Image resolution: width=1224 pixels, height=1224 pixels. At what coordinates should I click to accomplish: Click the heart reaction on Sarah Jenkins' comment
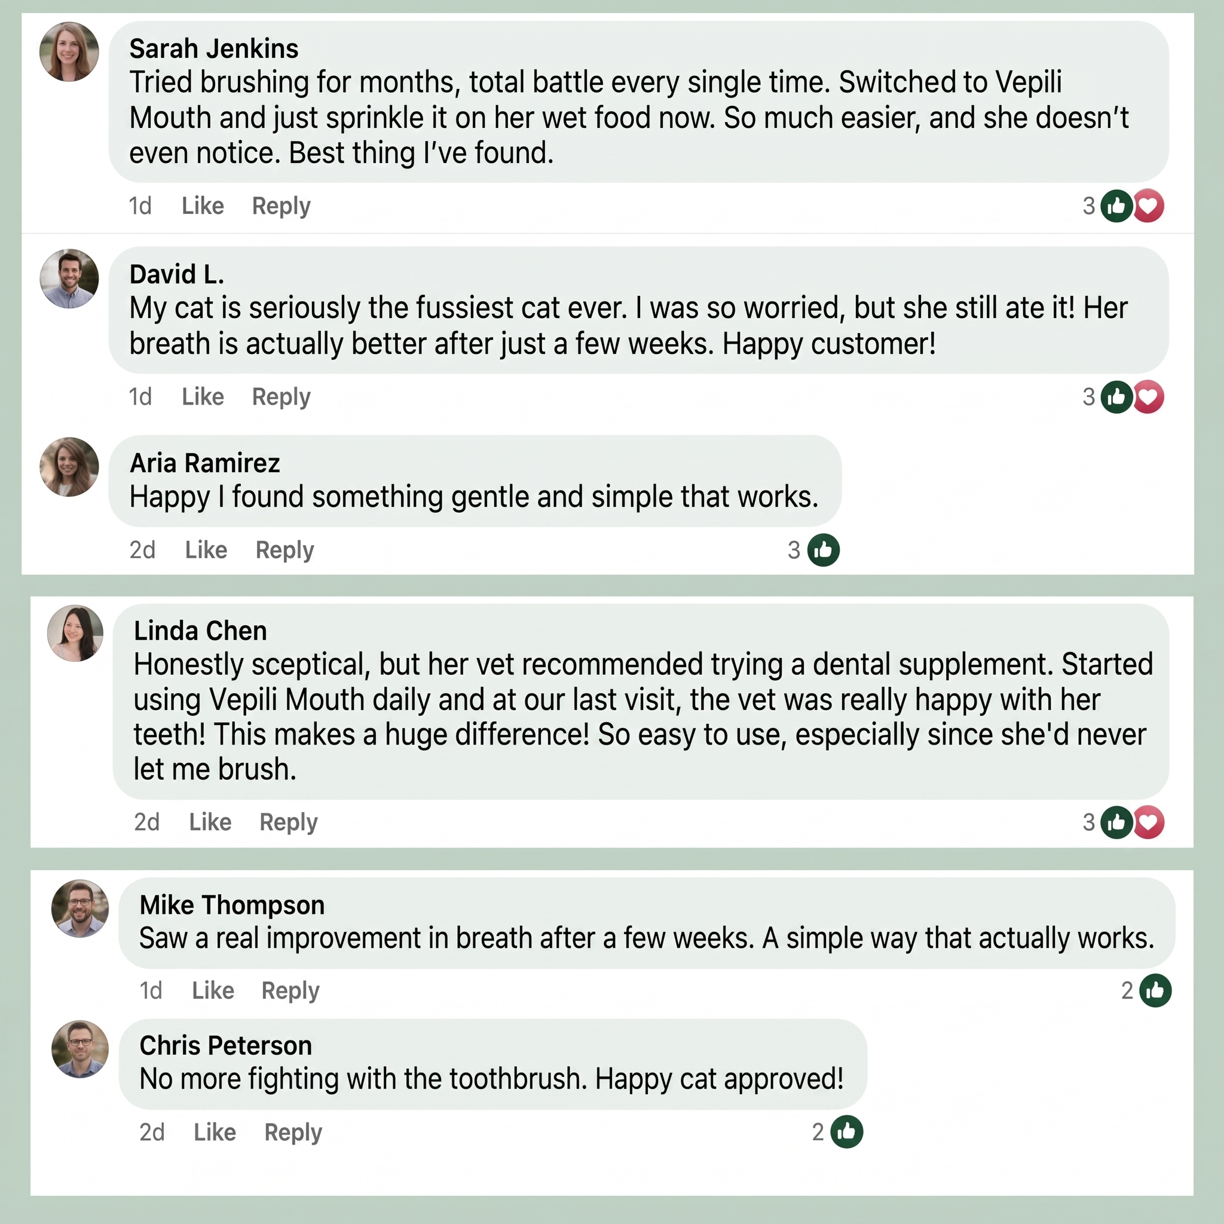pos(1149,206)
